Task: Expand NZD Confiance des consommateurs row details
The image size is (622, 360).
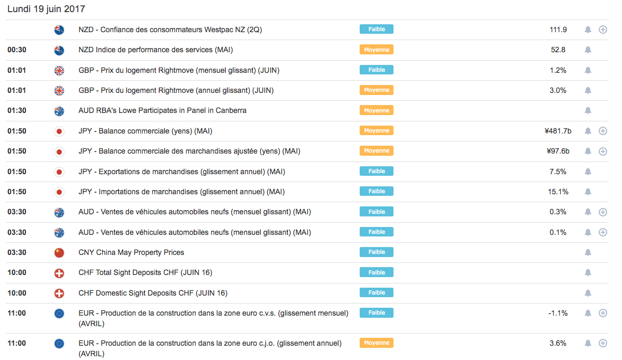Action: coord(602,30)
